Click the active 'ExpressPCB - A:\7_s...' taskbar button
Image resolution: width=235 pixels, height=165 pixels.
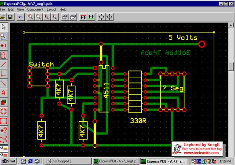tap(164, 161)
